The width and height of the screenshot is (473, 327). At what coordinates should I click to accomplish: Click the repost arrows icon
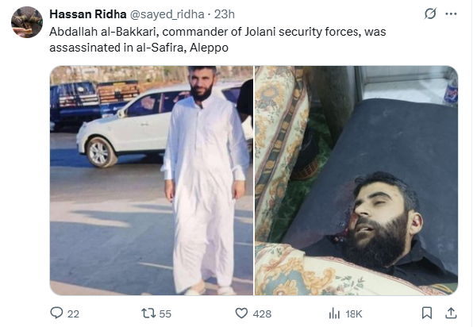pyautogui.click(x=148, y=314)
